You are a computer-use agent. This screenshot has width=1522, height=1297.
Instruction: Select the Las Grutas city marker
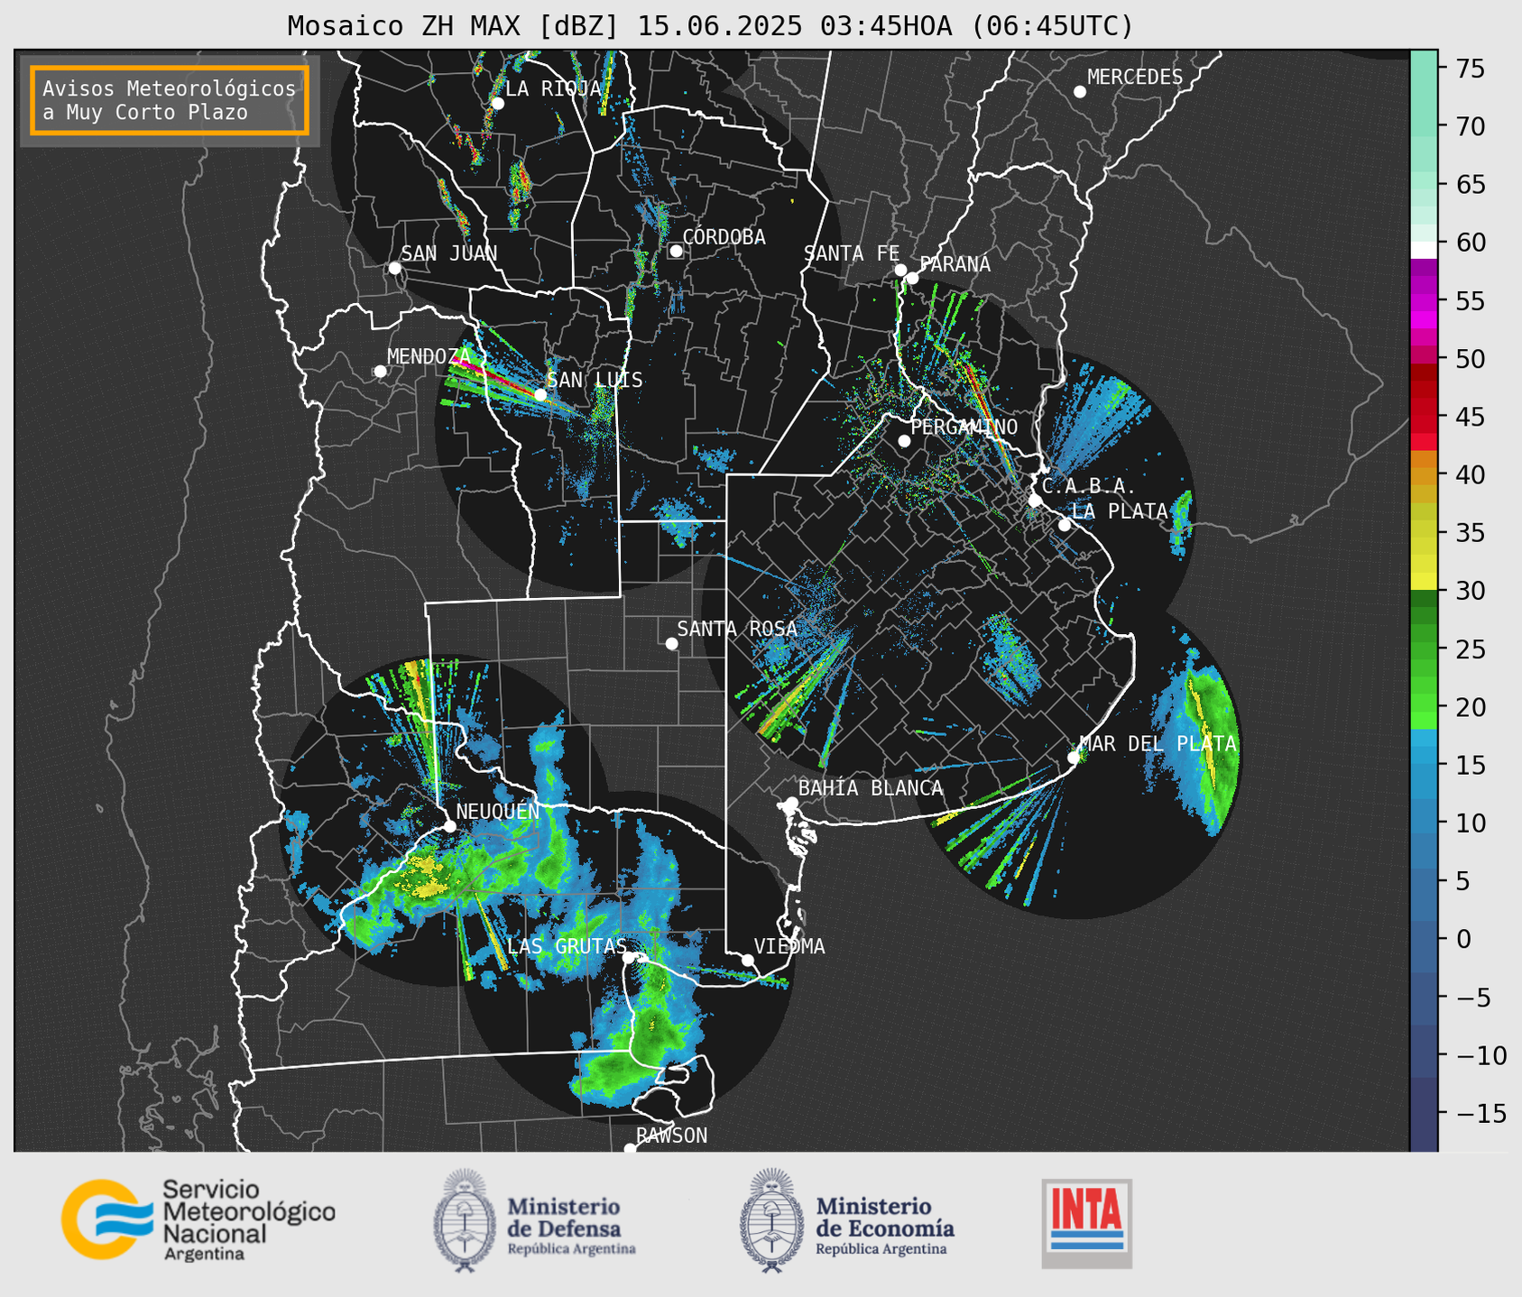629,958
